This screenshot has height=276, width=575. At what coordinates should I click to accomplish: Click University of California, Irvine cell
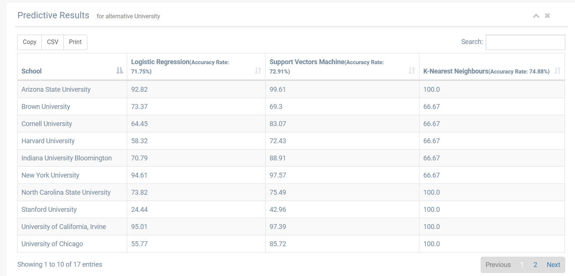72,227
